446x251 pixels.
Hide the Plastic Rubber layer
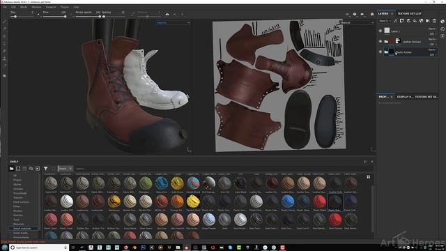pyautogui.click(x=380, y=52)
